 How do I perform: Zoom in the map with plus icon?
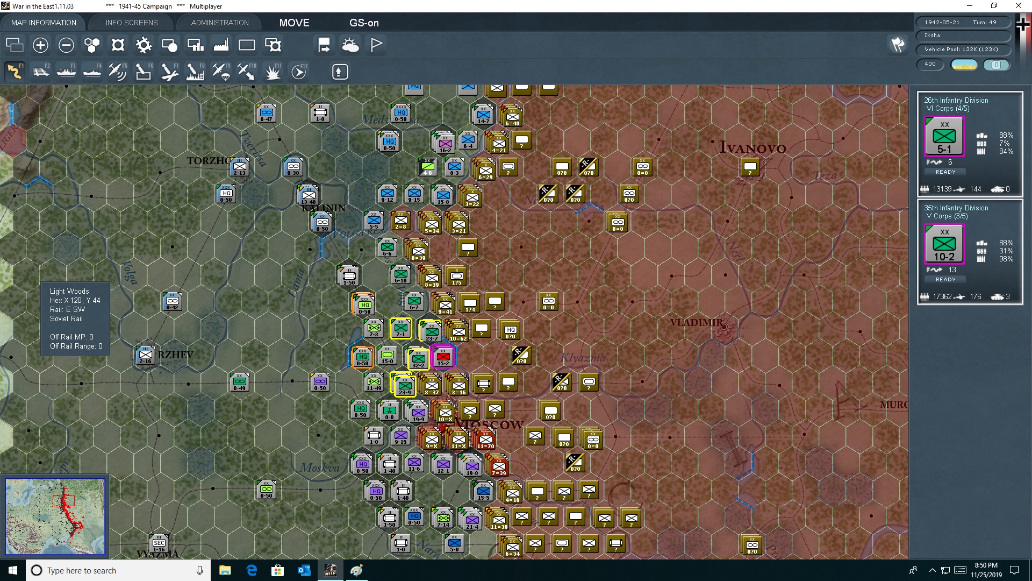pyautogui.click(x=40, y=45)
